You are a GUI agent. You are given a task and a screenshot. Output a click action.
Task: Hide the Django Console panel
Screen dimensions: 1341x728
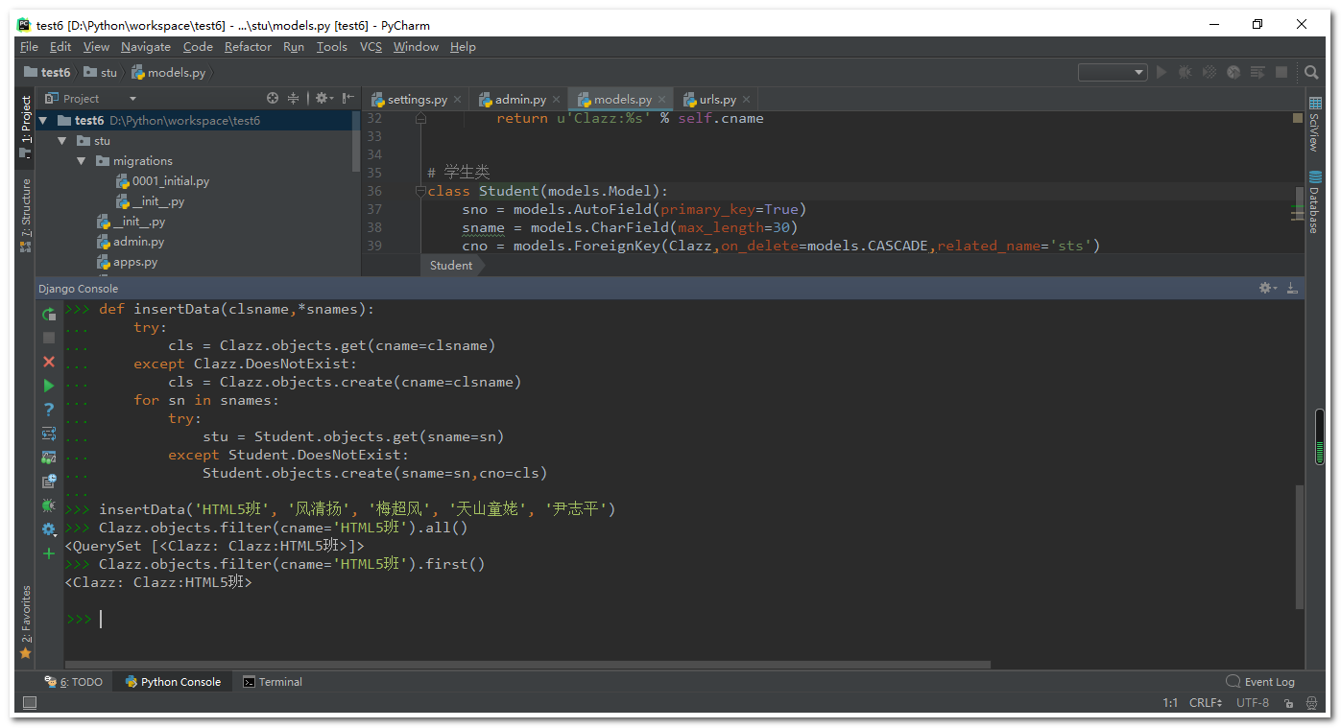click(1292, 288)
